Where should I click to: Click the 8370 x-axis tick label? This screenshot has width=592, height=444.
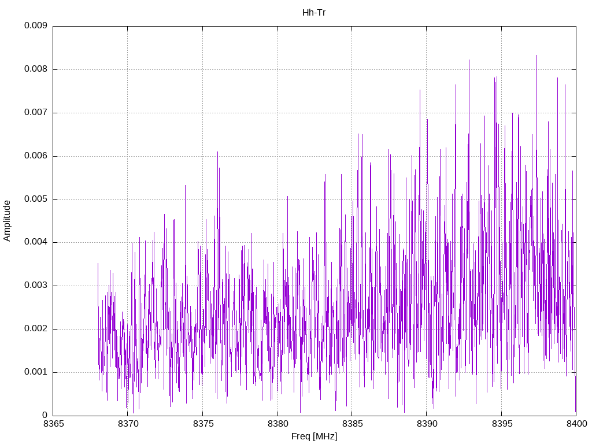click(x=128, y=424)
